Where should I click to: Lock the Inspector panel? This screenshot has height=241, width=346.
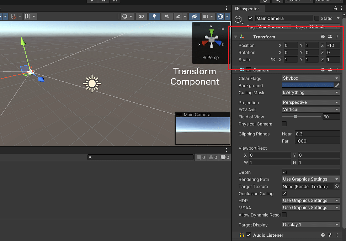pos(335,9)
